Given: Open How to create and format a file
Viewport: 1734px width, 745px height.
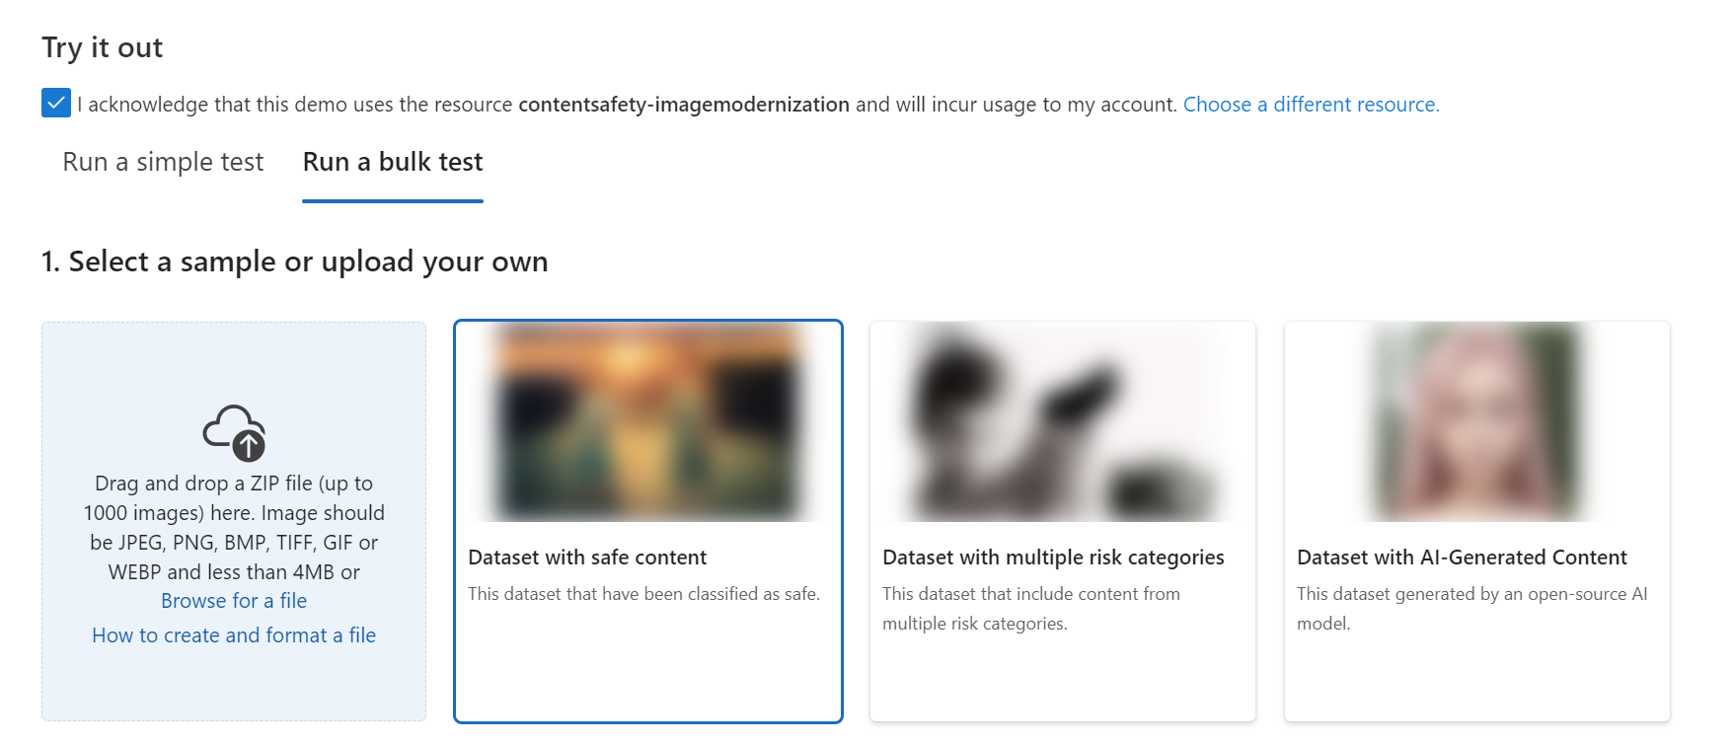Looking at the screenshot, I should pyautogui.click(x=234, y=635).
